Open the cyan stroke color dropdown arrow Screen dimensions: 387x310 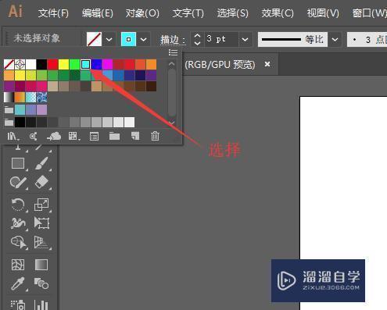[x=144, y=40]
